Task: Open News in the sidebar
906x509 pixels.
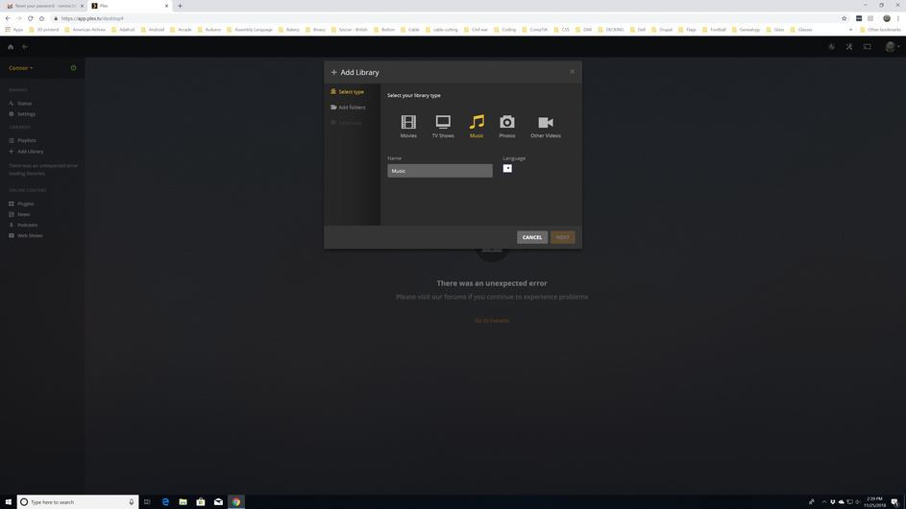Action: tap(19, 214)
